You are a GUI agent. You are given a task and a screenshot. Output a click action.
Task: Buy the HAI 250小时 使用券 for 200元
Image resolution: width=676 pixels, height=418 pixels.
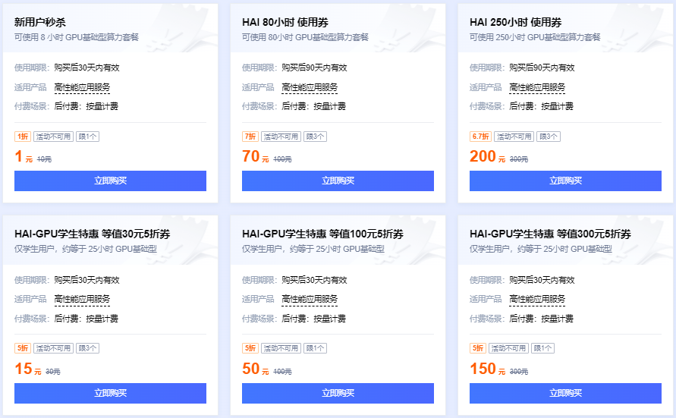566,181
